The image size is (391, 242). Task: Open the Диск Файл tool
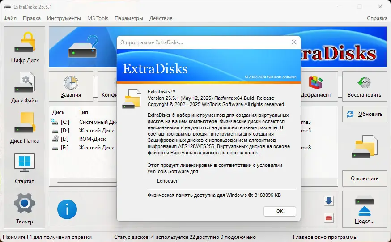click(25, 88)
